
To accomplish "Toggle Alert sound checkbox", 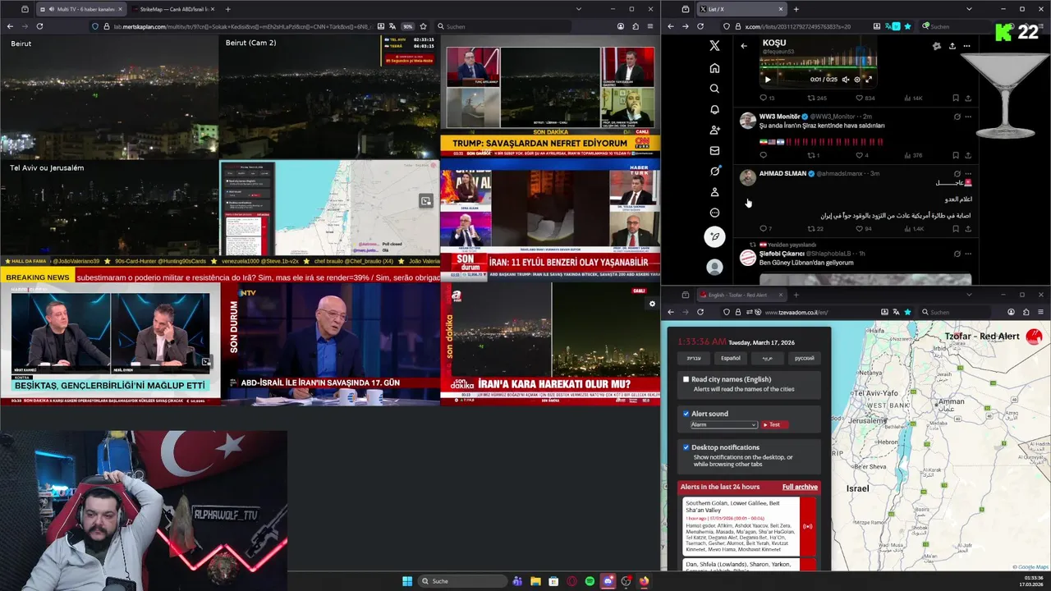I will point(686,414).
